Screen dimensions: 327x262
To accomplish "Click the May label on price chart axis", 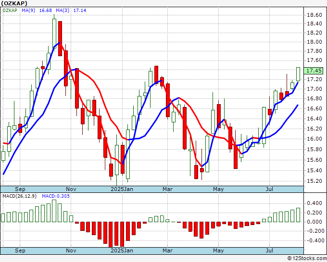I will (218, 189).
